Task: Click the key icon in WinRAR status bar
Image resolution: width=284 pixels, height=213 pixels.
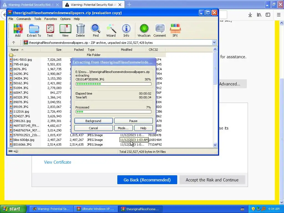Action: coord(16,151)
